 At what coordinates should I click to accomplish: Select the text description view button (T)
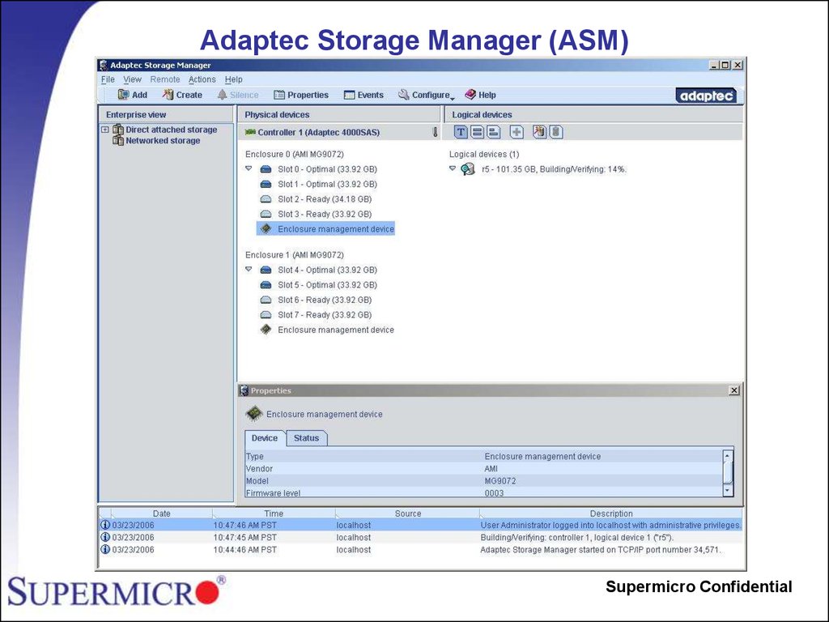(461, 132)
